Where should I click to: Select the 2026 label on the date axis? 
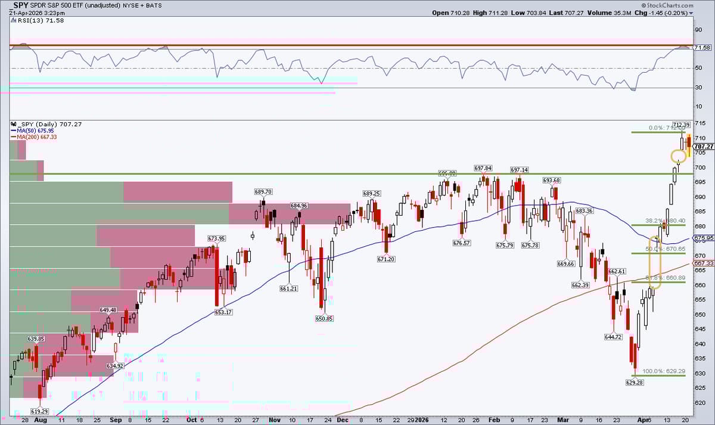(422, 420)
